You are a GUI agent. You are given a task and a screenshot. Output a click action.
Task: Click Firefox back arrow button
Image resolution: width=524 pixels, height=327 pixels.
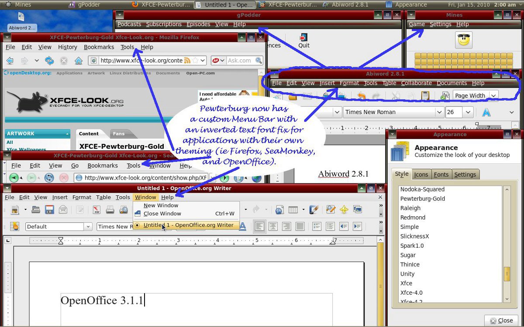pos(10,61)
